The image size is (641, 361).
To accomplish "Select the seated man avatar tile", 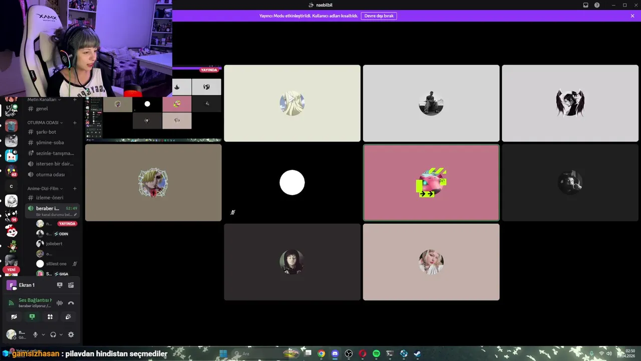I will (x=431, y=103).
